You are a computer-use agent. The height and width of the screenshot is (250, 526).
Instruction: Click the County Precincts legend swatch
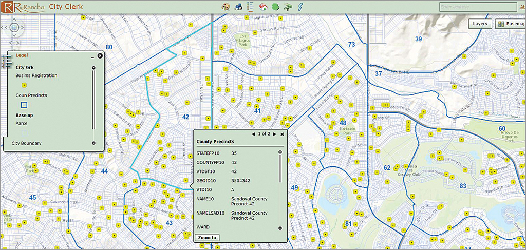(24, 105)
